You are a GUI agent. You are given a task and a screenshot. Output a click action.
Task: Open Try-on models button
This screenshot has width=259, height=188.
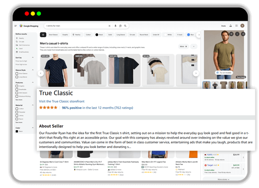click(x=224, y=73)
